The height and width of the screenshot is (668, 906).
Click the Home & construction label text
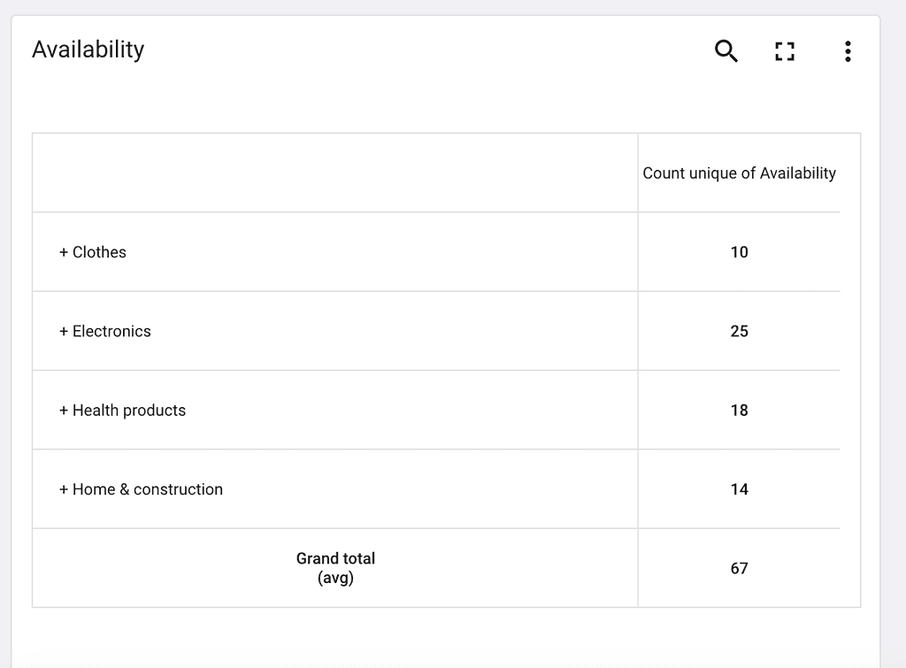pos(148,490)
